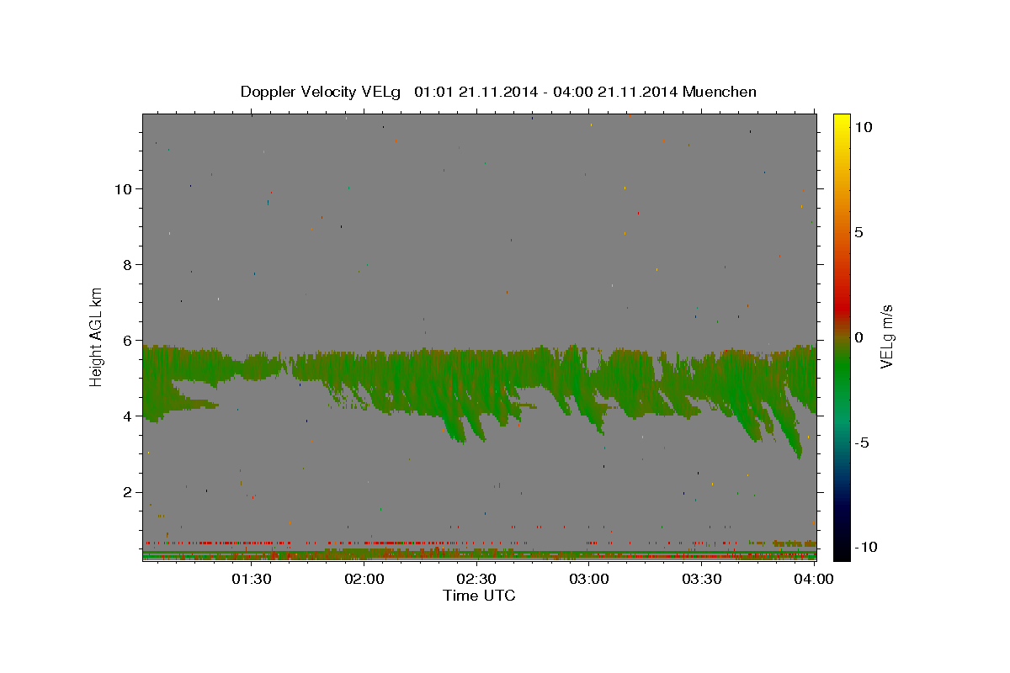This screenshot has width=1010, height=673.
Task: Click the 03:00 time tick label
Action: point(589,579)
